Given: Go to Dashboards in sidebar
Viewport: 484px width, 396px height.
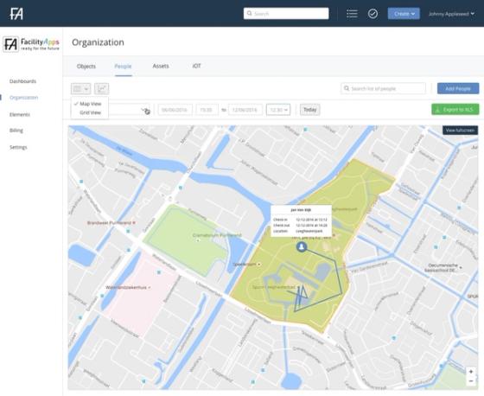Looking at the screenshot, I should [x=22, y=81].
